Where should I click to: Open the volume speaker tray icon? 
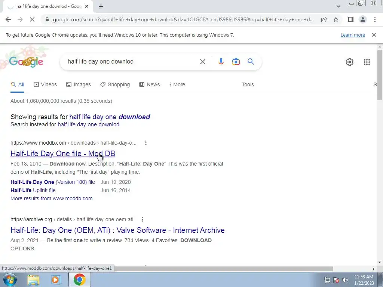coord(345,280)
